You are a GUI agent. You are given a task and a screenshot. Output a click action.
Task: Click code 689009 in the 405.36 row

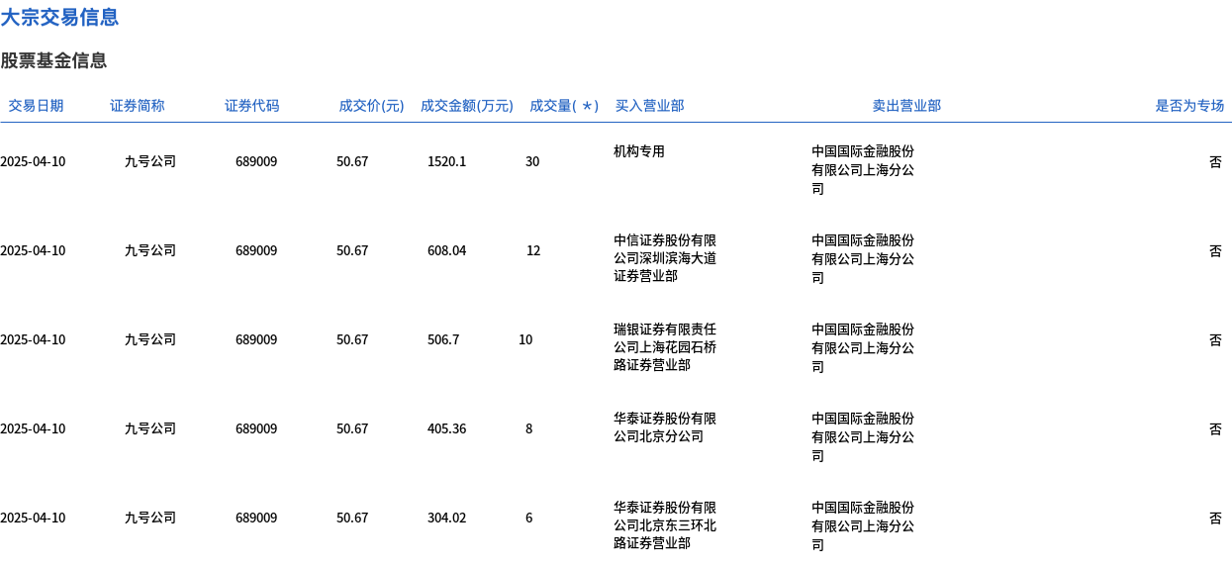[x=256, y=428]
